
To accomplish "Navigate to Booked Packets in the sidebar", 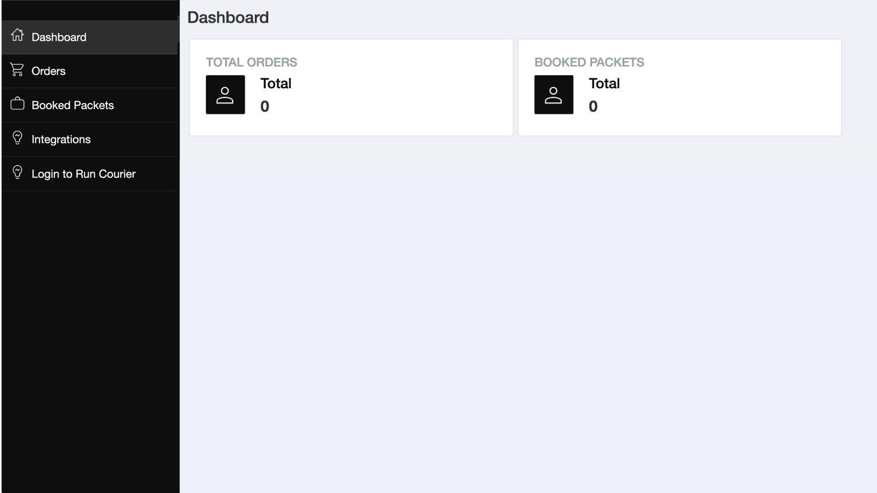I will click(73, 105).
